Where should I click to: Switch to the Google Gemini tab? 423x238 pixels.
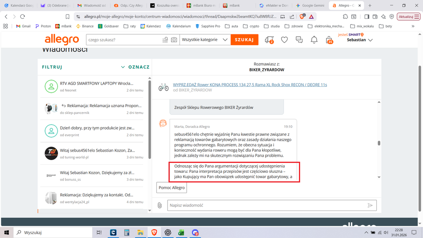[x=310, y=6]
